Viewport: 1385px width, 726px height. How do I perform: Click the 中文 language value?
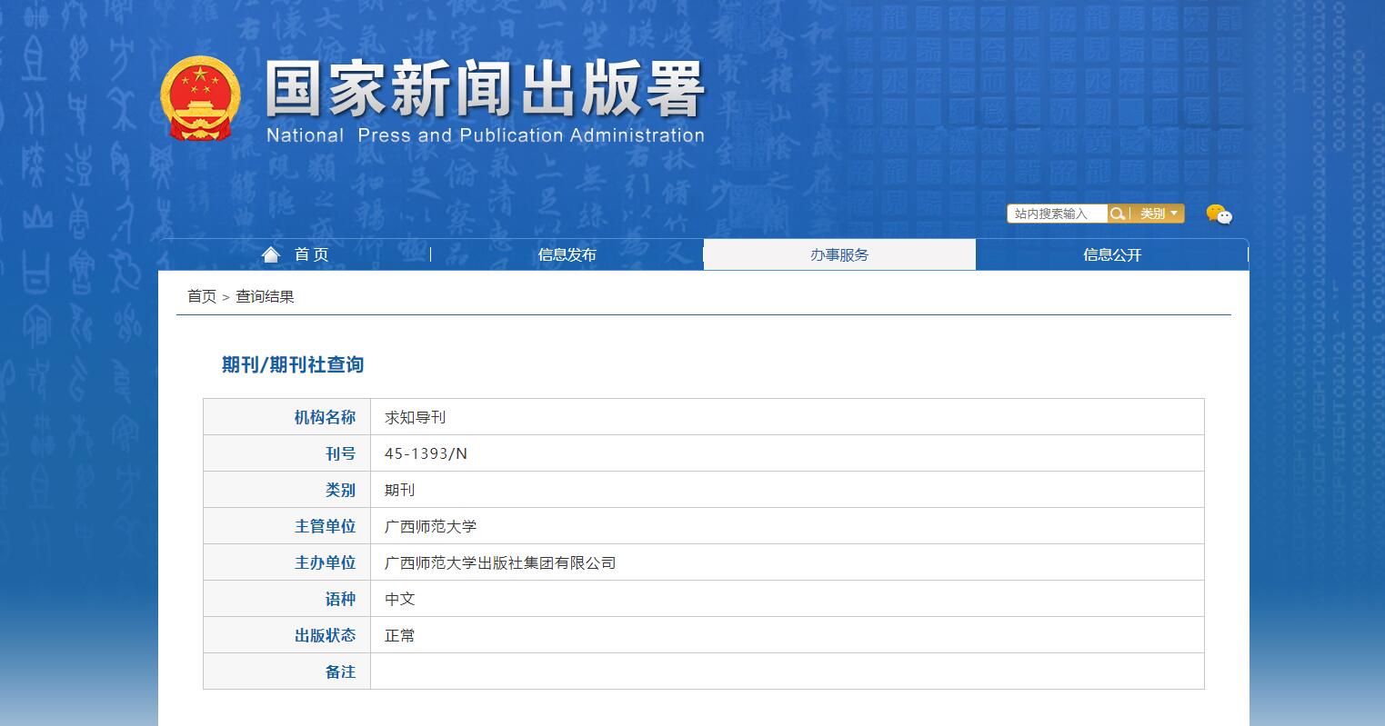(x=399, y=599)
